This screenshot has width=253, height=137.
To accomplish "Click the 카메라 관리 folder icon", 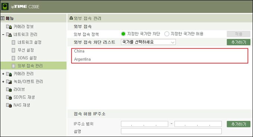I will click(9, 74).
